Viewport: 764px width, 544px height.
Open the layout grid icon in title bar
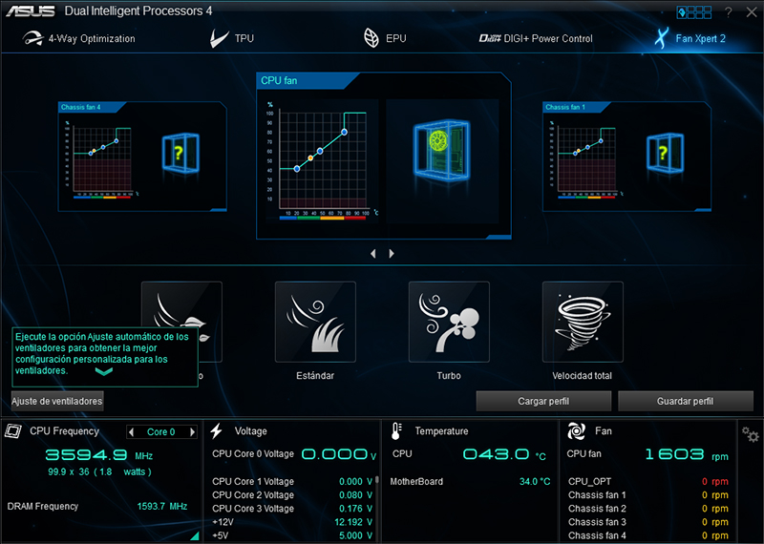(693, 12)
